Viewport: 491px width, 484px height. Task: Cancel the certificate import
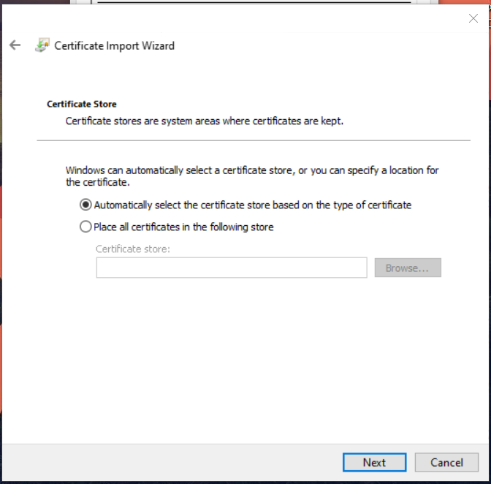click(x=446, y=462)
